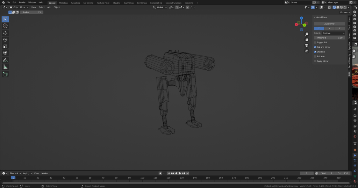Click the Threshold slider field

click(329, 38)
